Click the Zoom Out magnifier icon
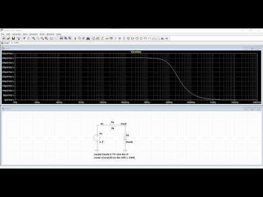Viewport: 263px width, 197px height. [x=42, y=38]
